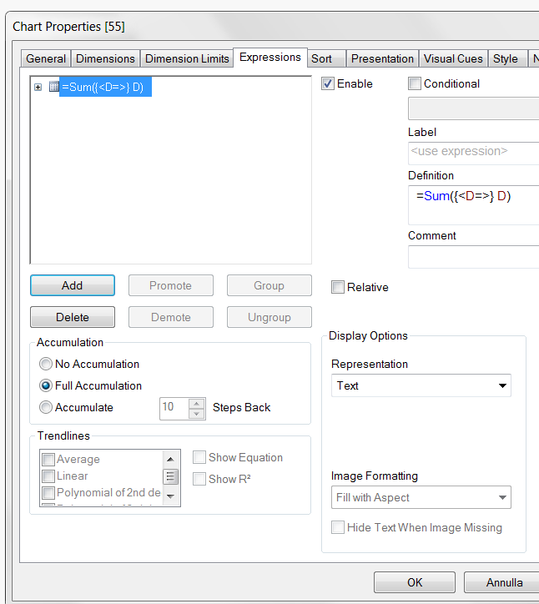The height and width of the screenshot is (604, 539).
Task: Confirm with the OK button
Action: 415,582
